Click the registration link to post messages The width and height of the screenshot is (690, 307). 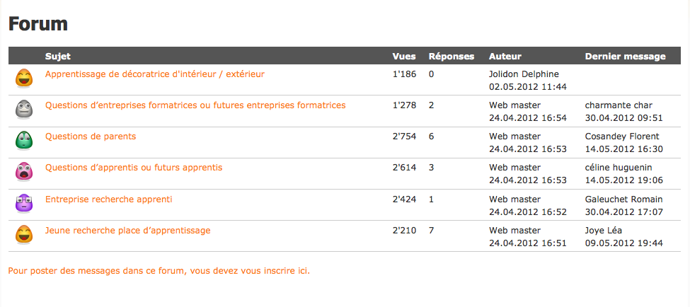(x=159, y=271)
